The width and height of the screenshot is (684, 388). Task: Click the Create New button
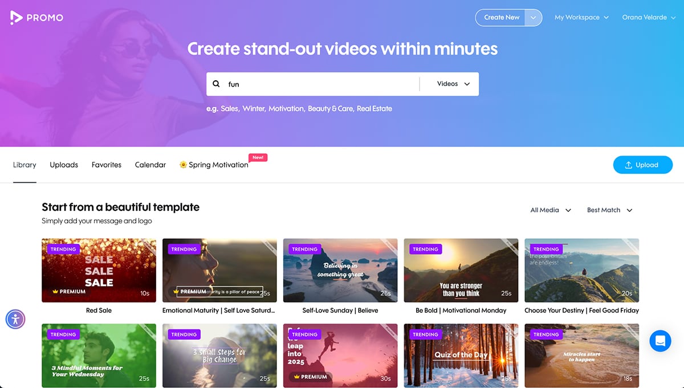click(500, 17)
